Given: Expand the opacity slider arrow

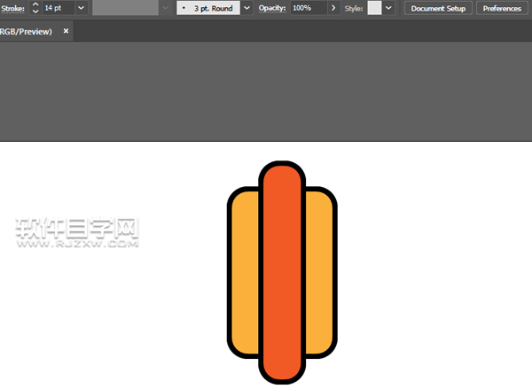Looking at the screenshot, I should pos(333,8).
